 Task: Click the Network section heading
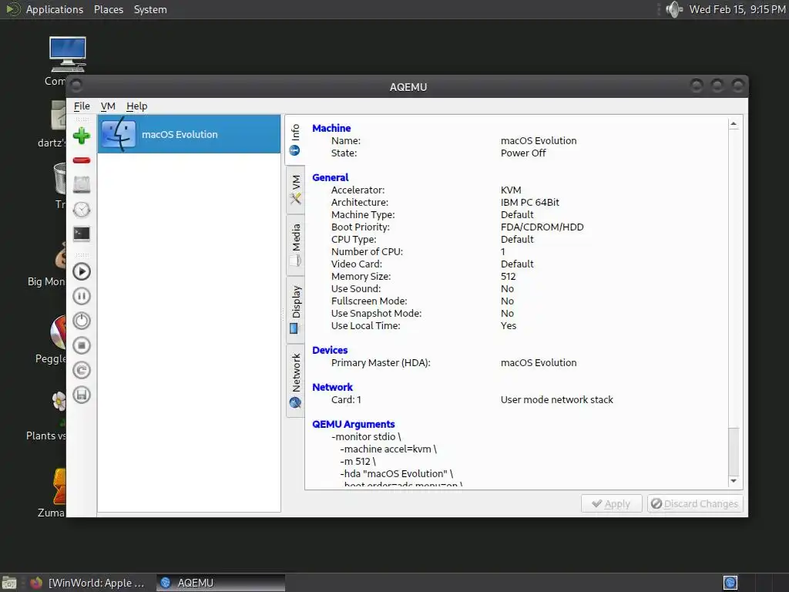(332, 387)
